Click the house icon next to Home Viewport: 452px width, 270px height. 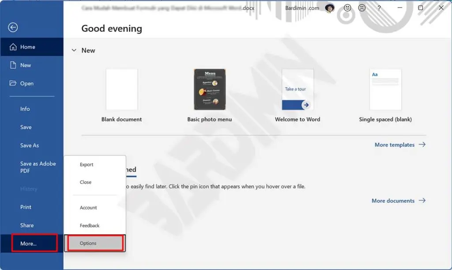click(x=13, y=47)
